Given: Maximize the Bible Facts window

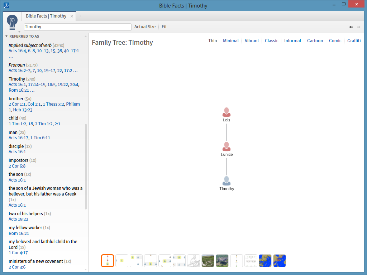Looking at the screenshot, I should point(344,4).
